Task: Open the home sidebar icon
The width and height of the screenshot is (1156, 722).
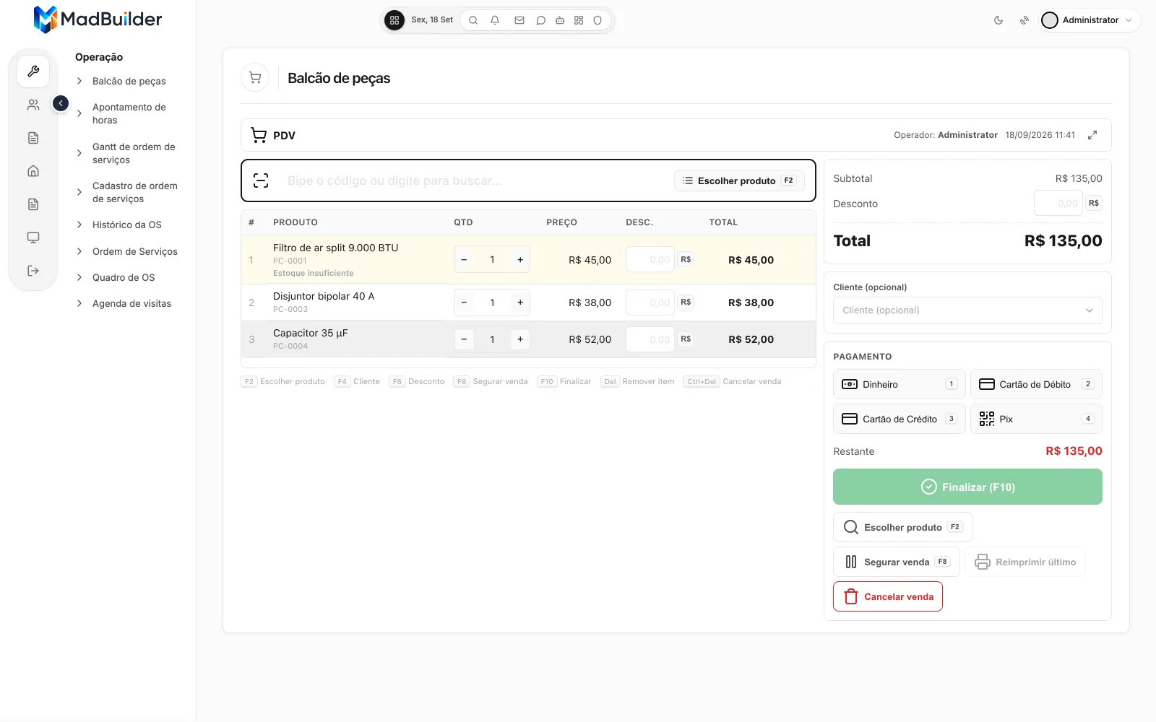Action: click(33, 171)
